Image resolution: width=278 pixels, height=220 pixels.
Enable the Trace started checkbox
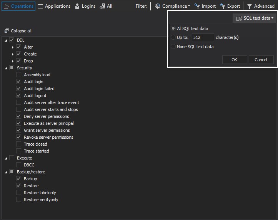18,151
